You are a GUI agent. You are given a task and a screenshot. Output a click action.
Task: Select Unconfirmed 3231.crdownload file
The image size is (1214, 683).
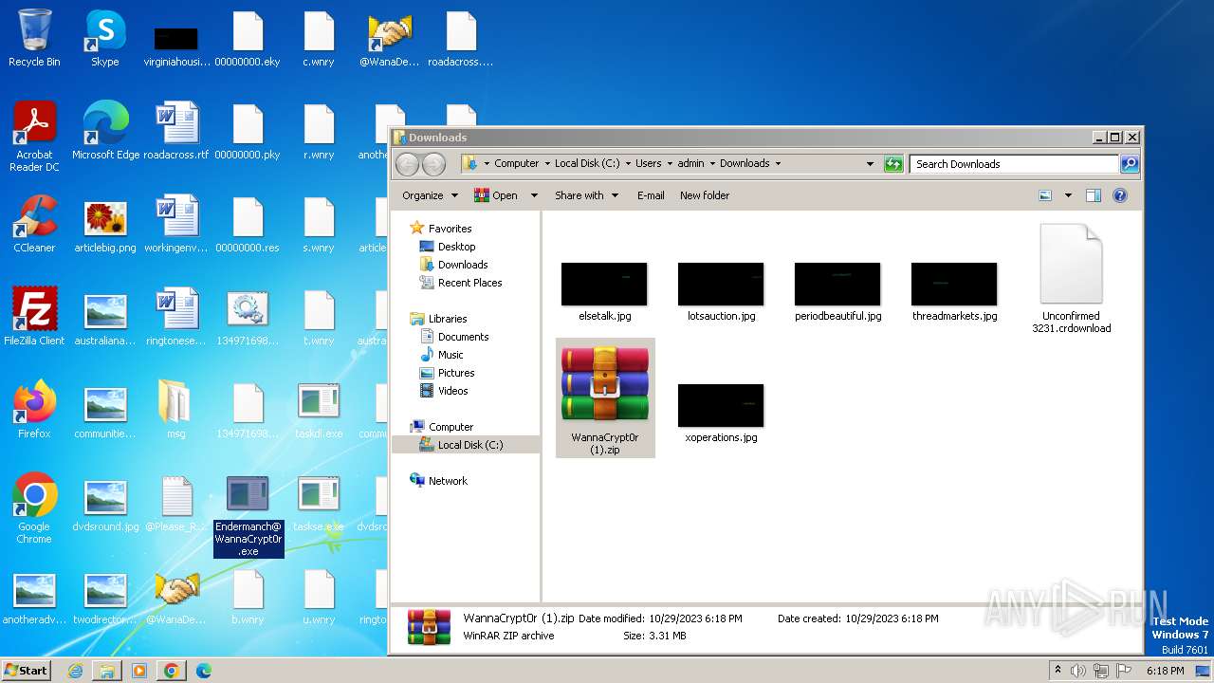click(1072, 278)
